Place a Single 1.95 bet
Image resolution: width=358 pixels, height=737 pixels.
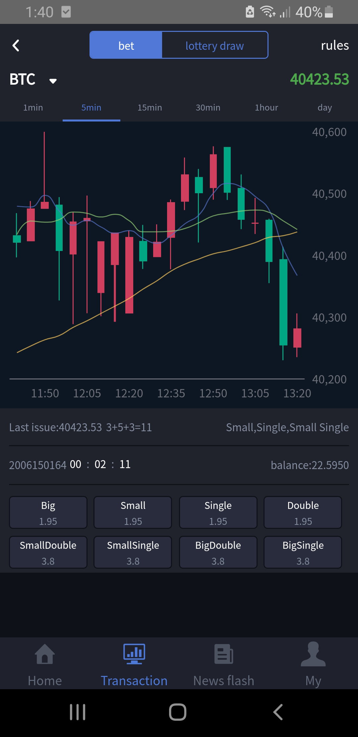(218, 512)
